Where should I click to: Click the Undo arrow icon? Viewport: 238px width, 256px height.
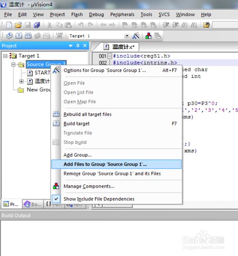click(81, 25)
